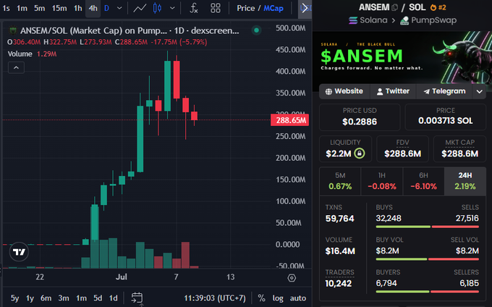Click the TRADERS label
Viewport: 492px width, 307px height.
[x=340, y=272]
